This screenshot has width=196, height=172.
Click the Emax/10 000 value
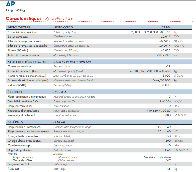click(x=161, y=80)
